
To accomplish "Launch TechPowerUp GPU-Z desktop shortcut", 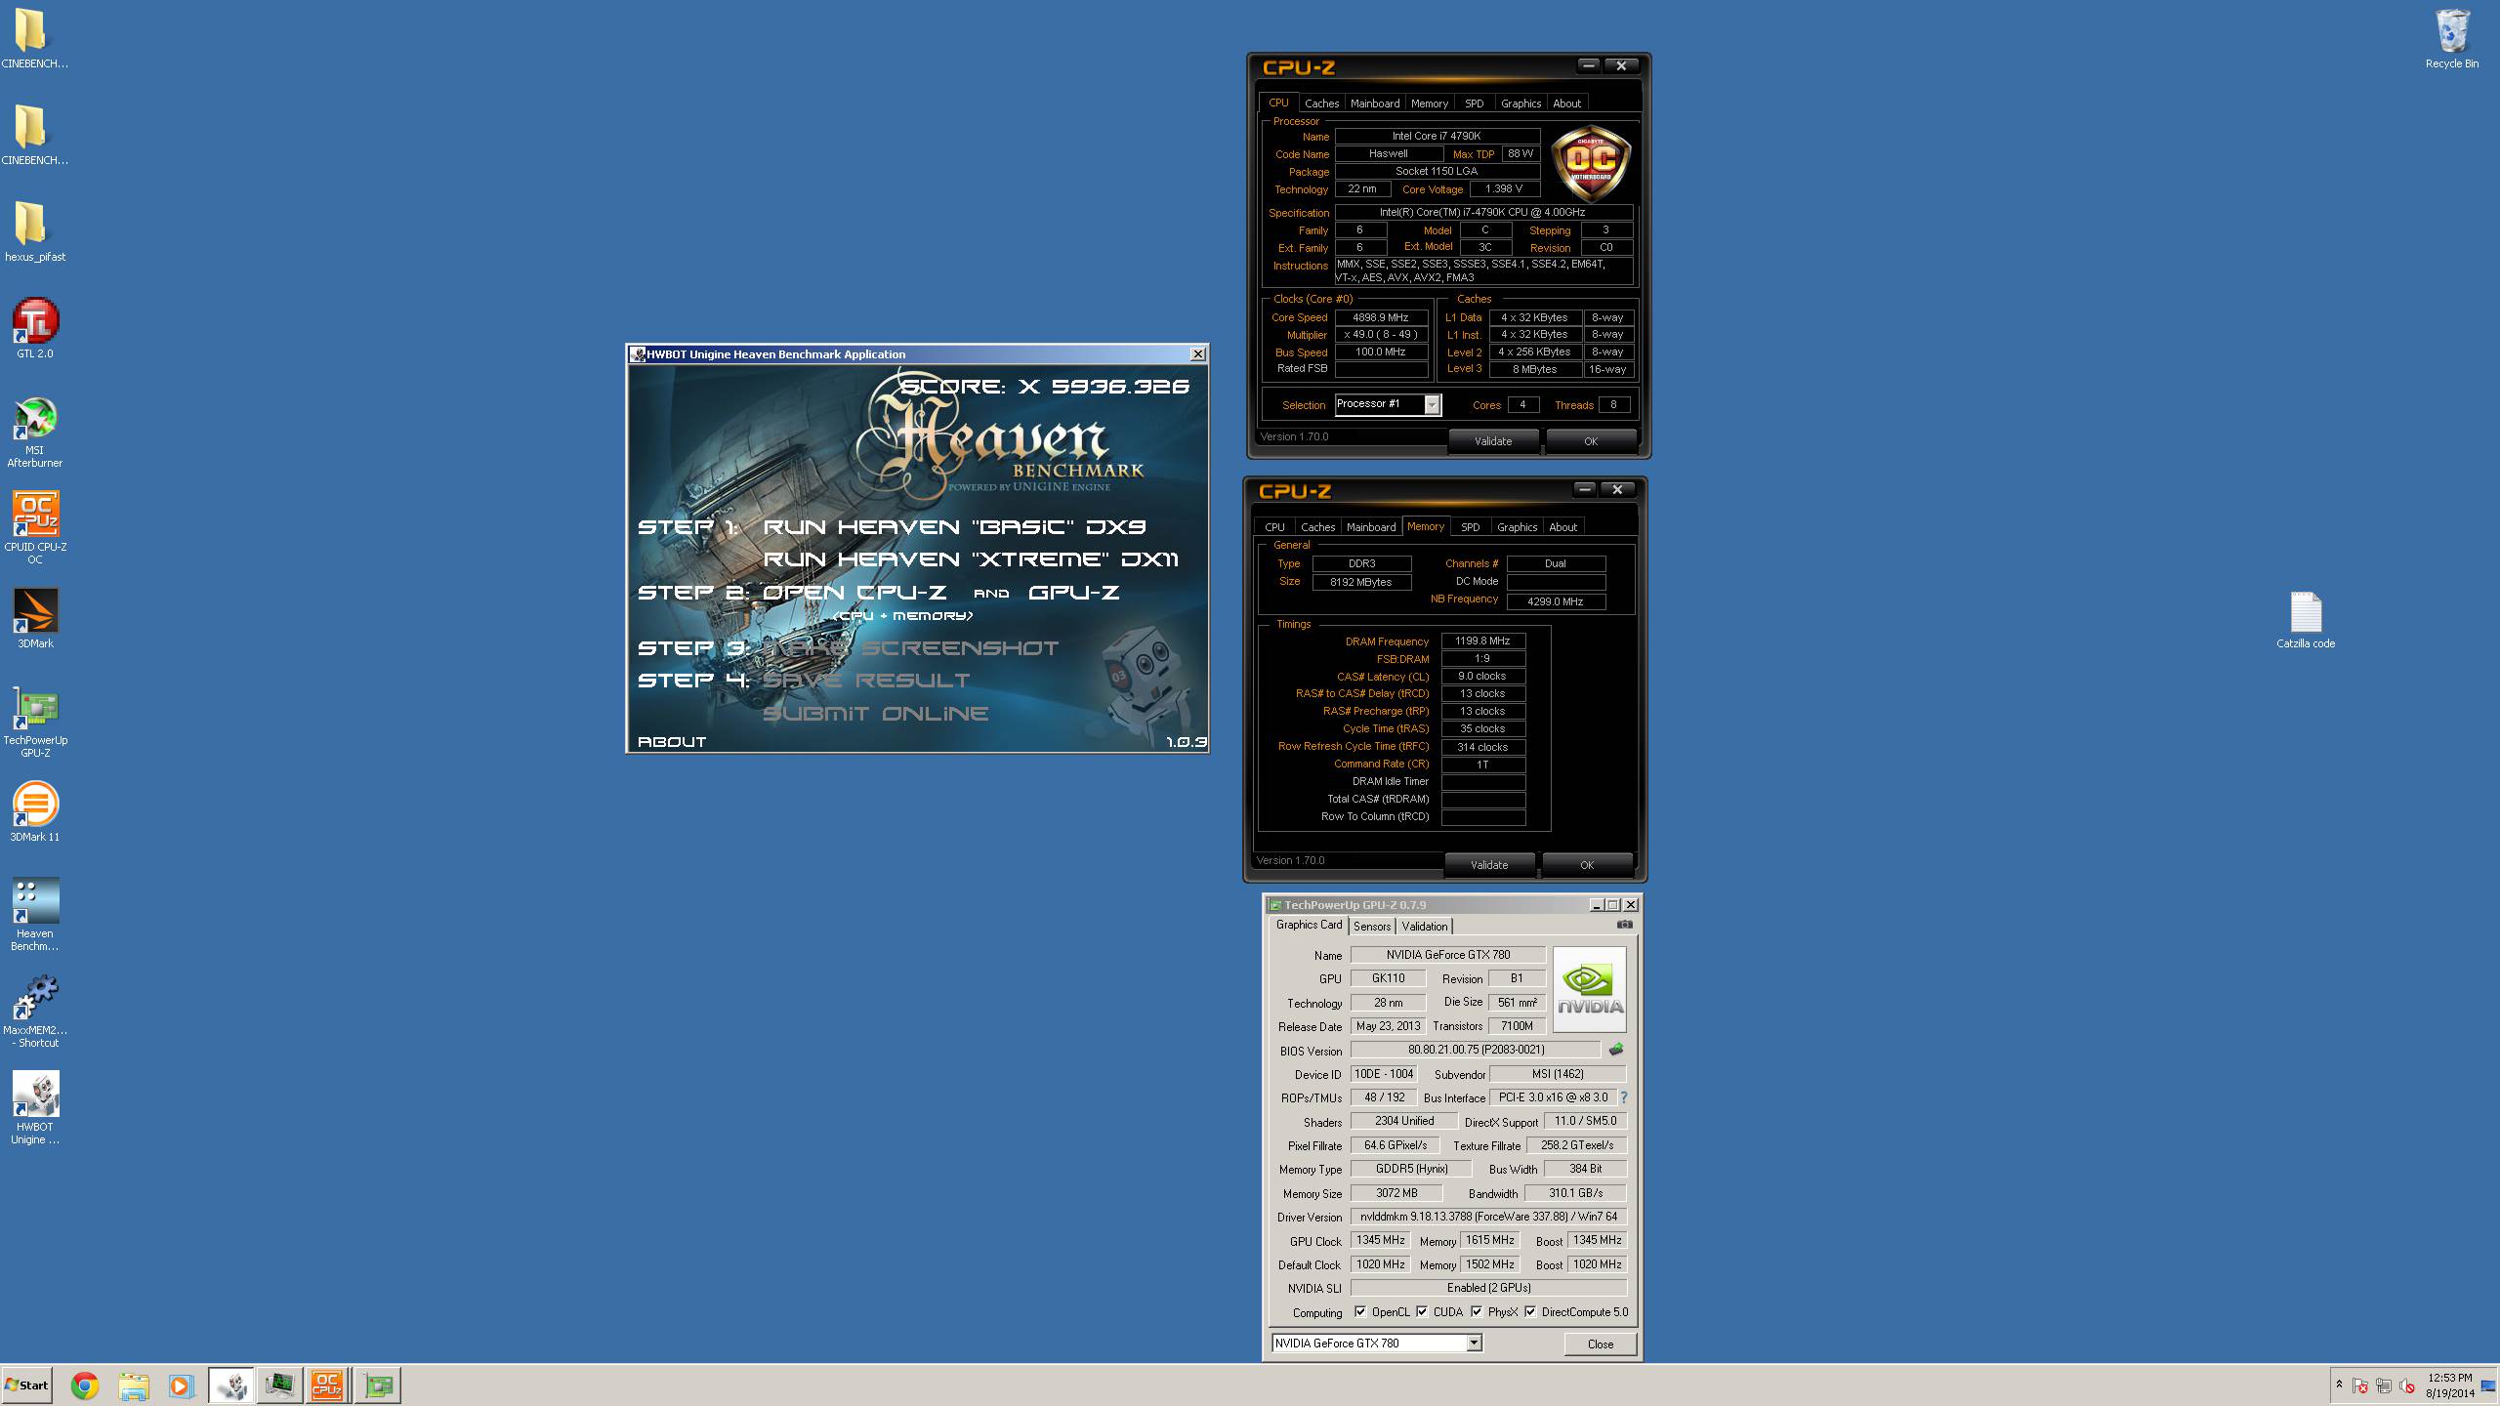I will point(35,723).
